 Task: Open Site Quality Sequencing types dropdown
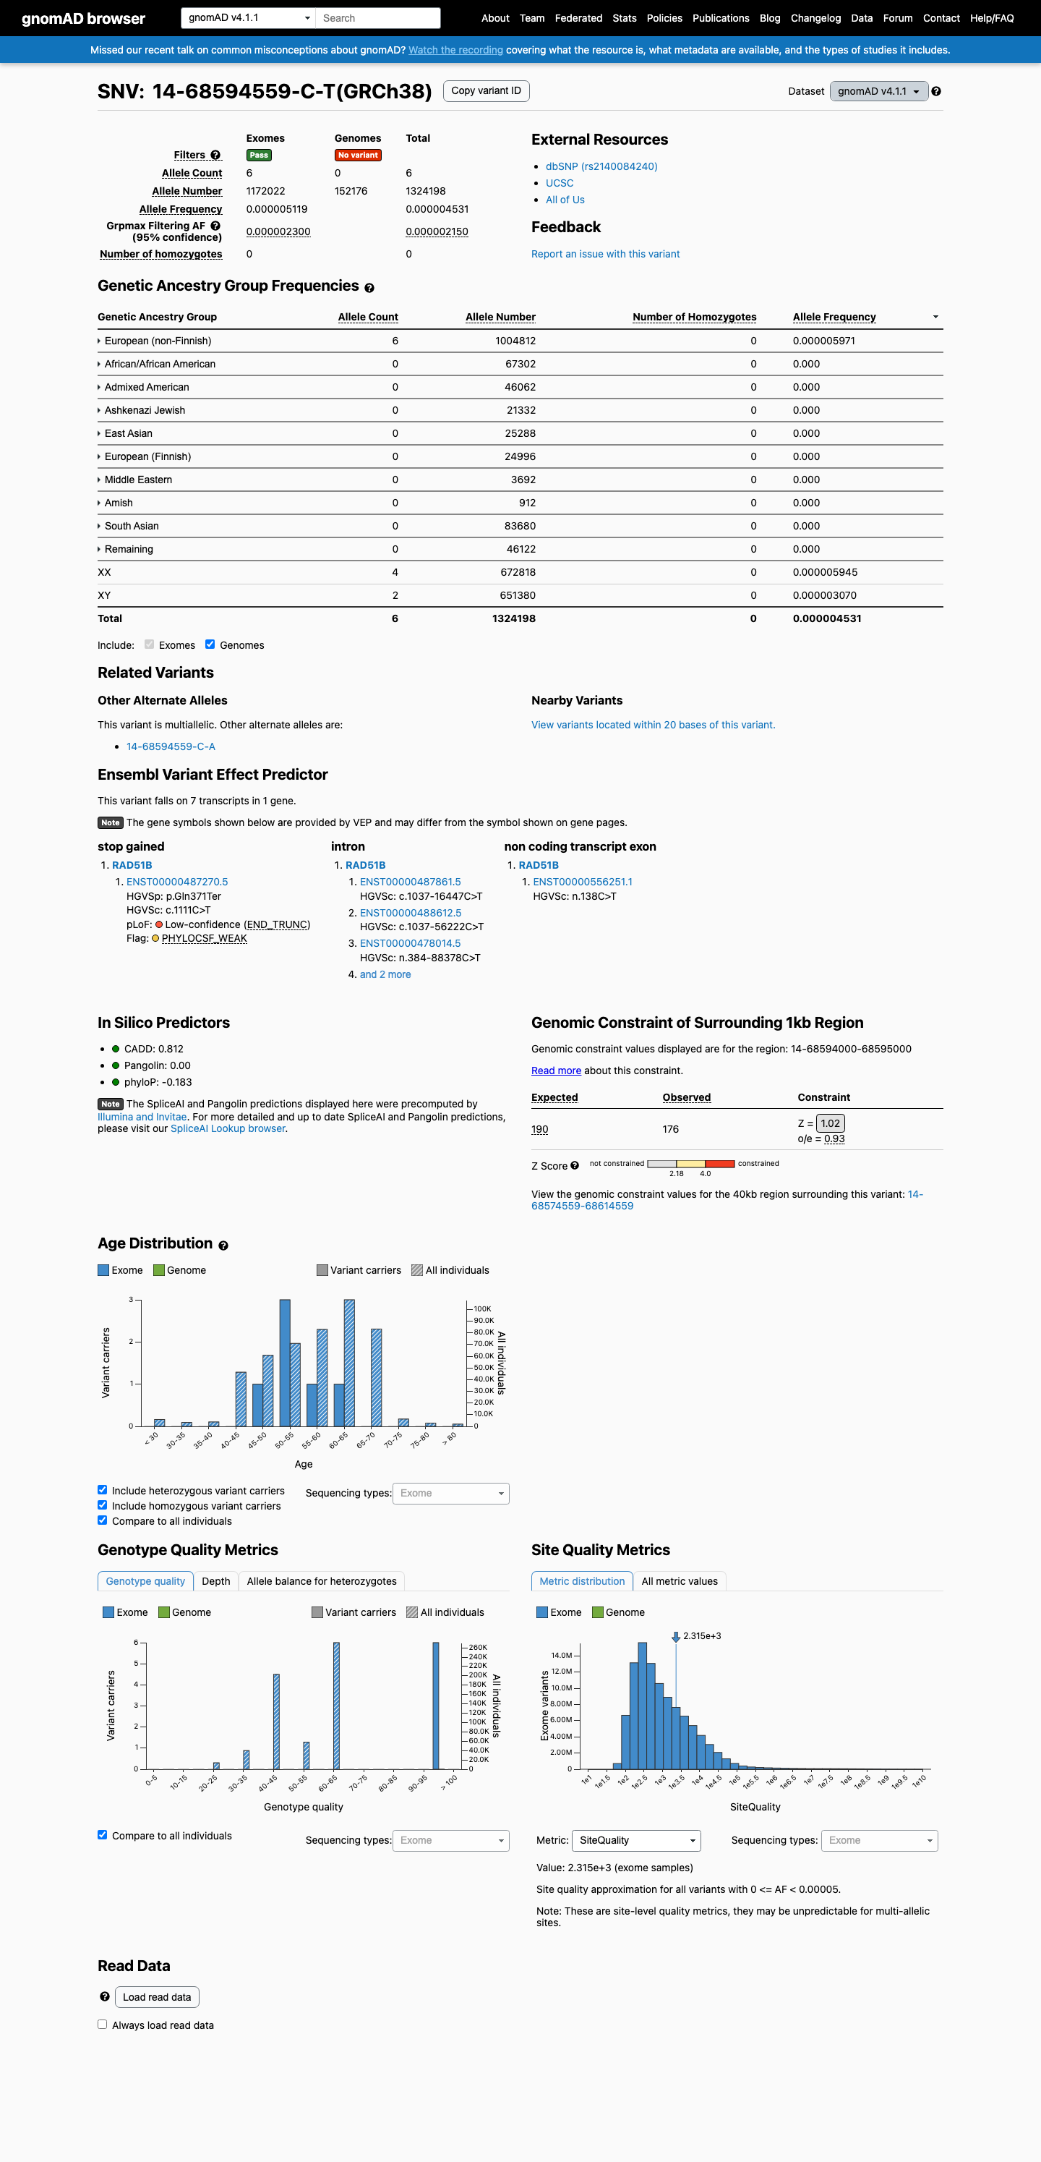(x=879, y=1841)
